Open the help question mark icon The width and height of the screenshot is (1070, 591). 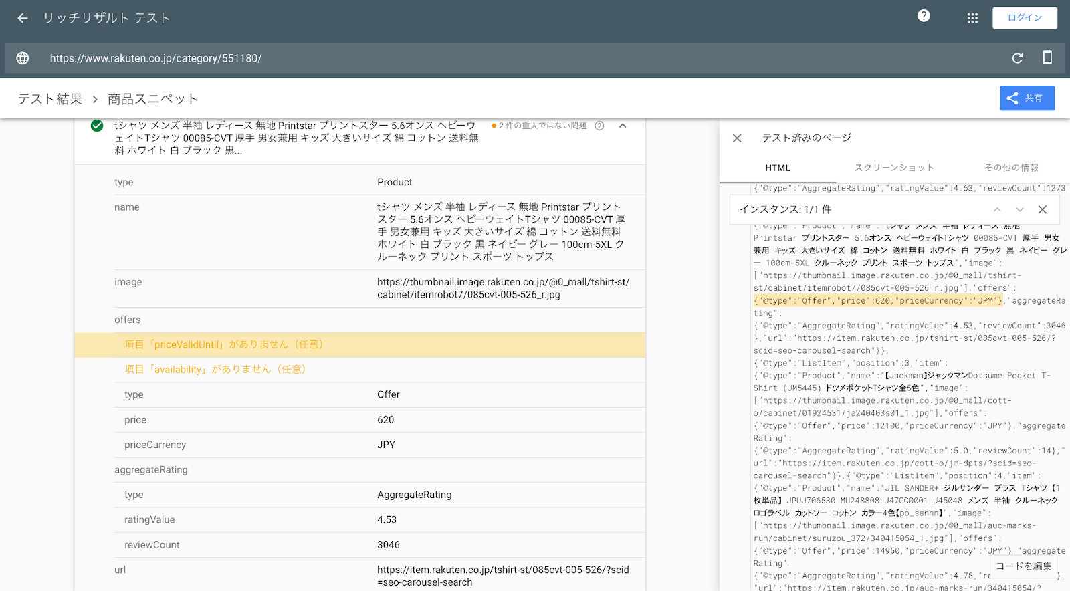[924, 16]
